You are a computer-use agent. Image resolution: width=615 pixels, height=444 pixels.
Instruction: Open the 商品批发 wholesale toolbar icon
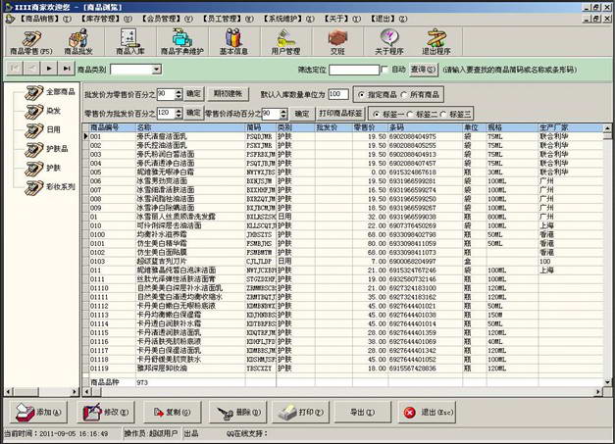(78, 42)
